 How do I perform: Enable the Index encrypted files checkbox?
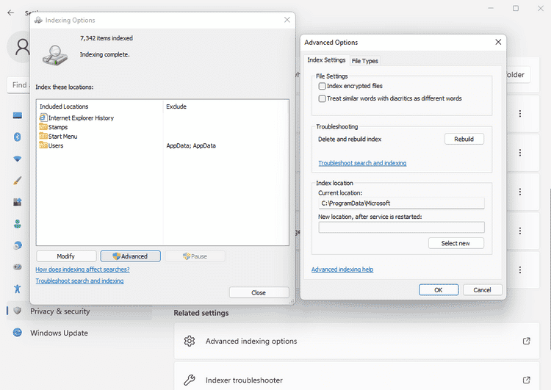[322, 87]
